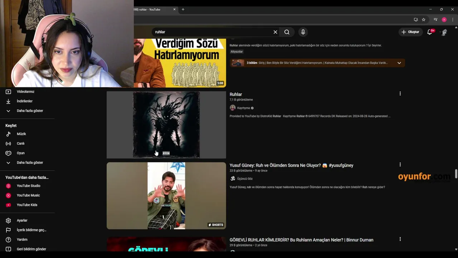Expand the 3 bölüm chapters dropdown

[x=399, y=63]
